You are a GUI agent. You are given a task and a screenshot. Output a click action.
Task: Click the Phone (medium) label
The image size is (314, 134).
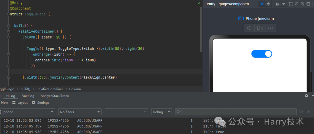(x=260, y=19)
